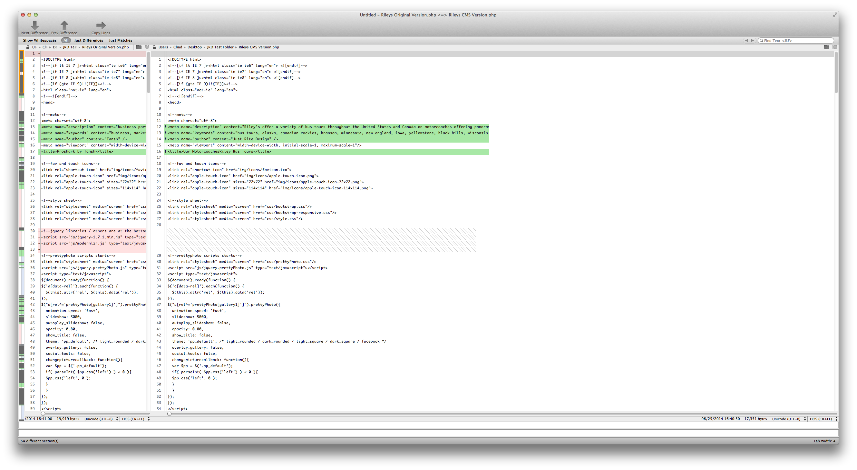Click left line 2 DOCTYPE html
This screenshot has height=470, width=857.
[x=58, y=60]
